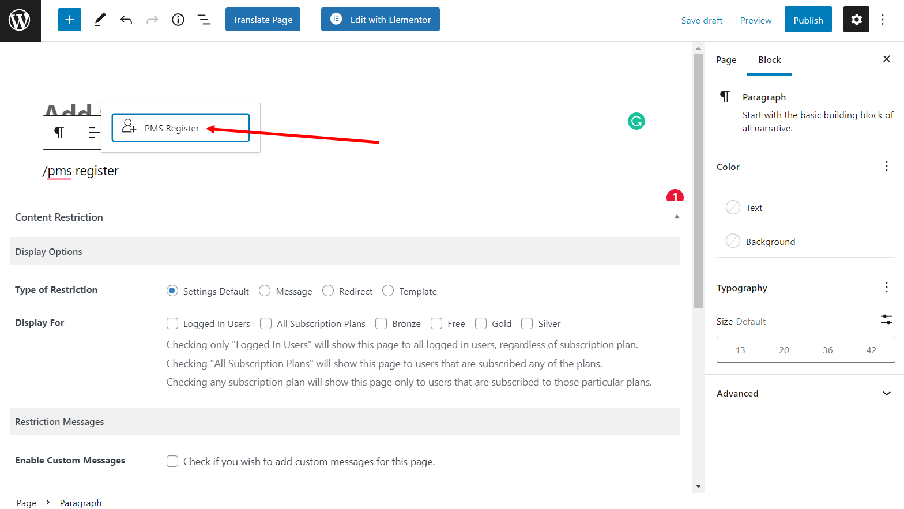
Task: Toggle the settings gear sidebar
Action: [856, 20]
